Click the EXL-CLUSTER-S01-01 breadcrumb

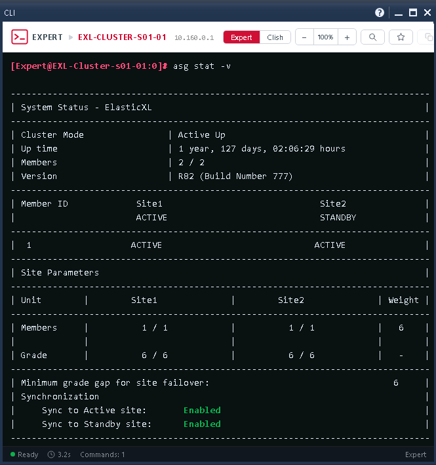click(122, 37)
